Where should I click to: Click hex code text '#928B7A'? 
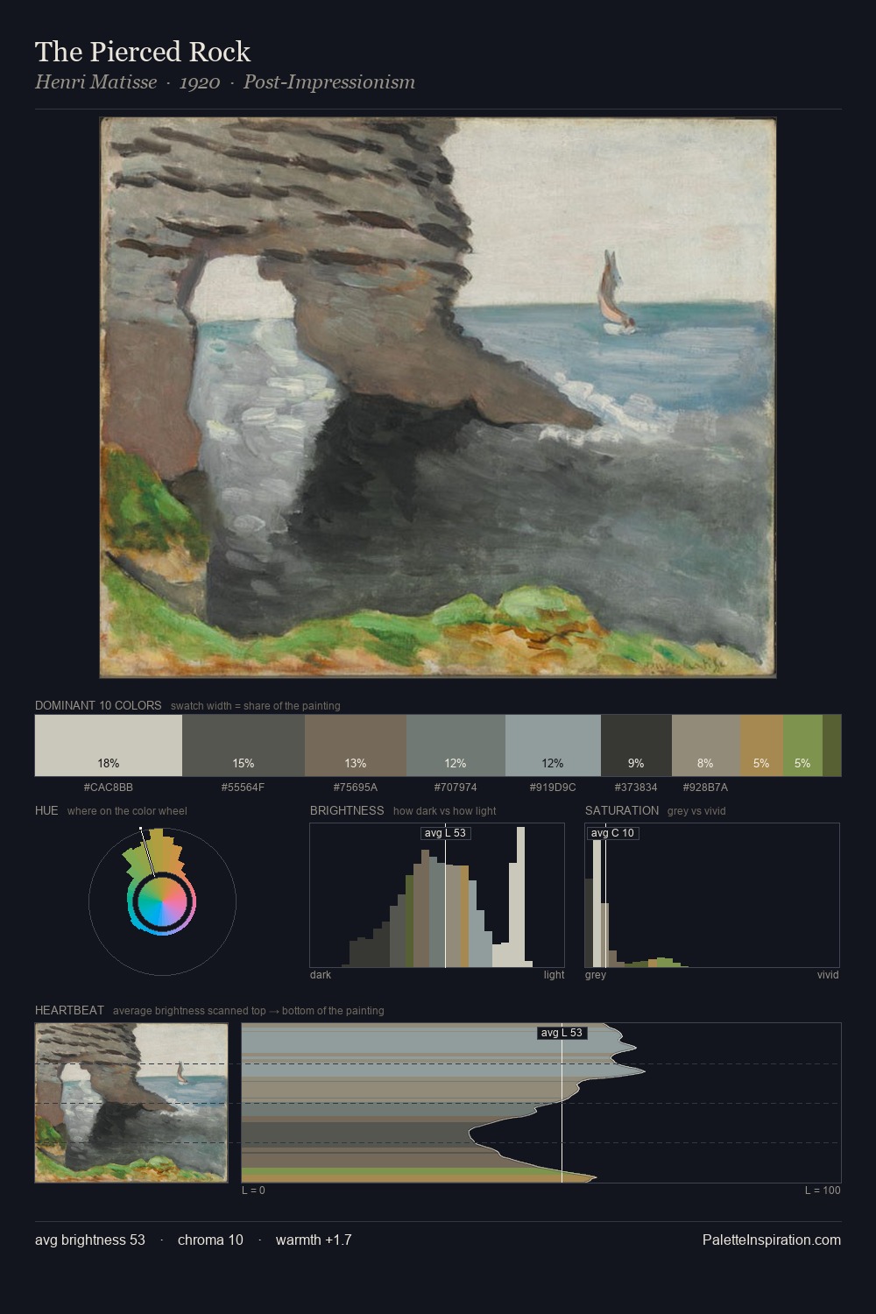705,787
